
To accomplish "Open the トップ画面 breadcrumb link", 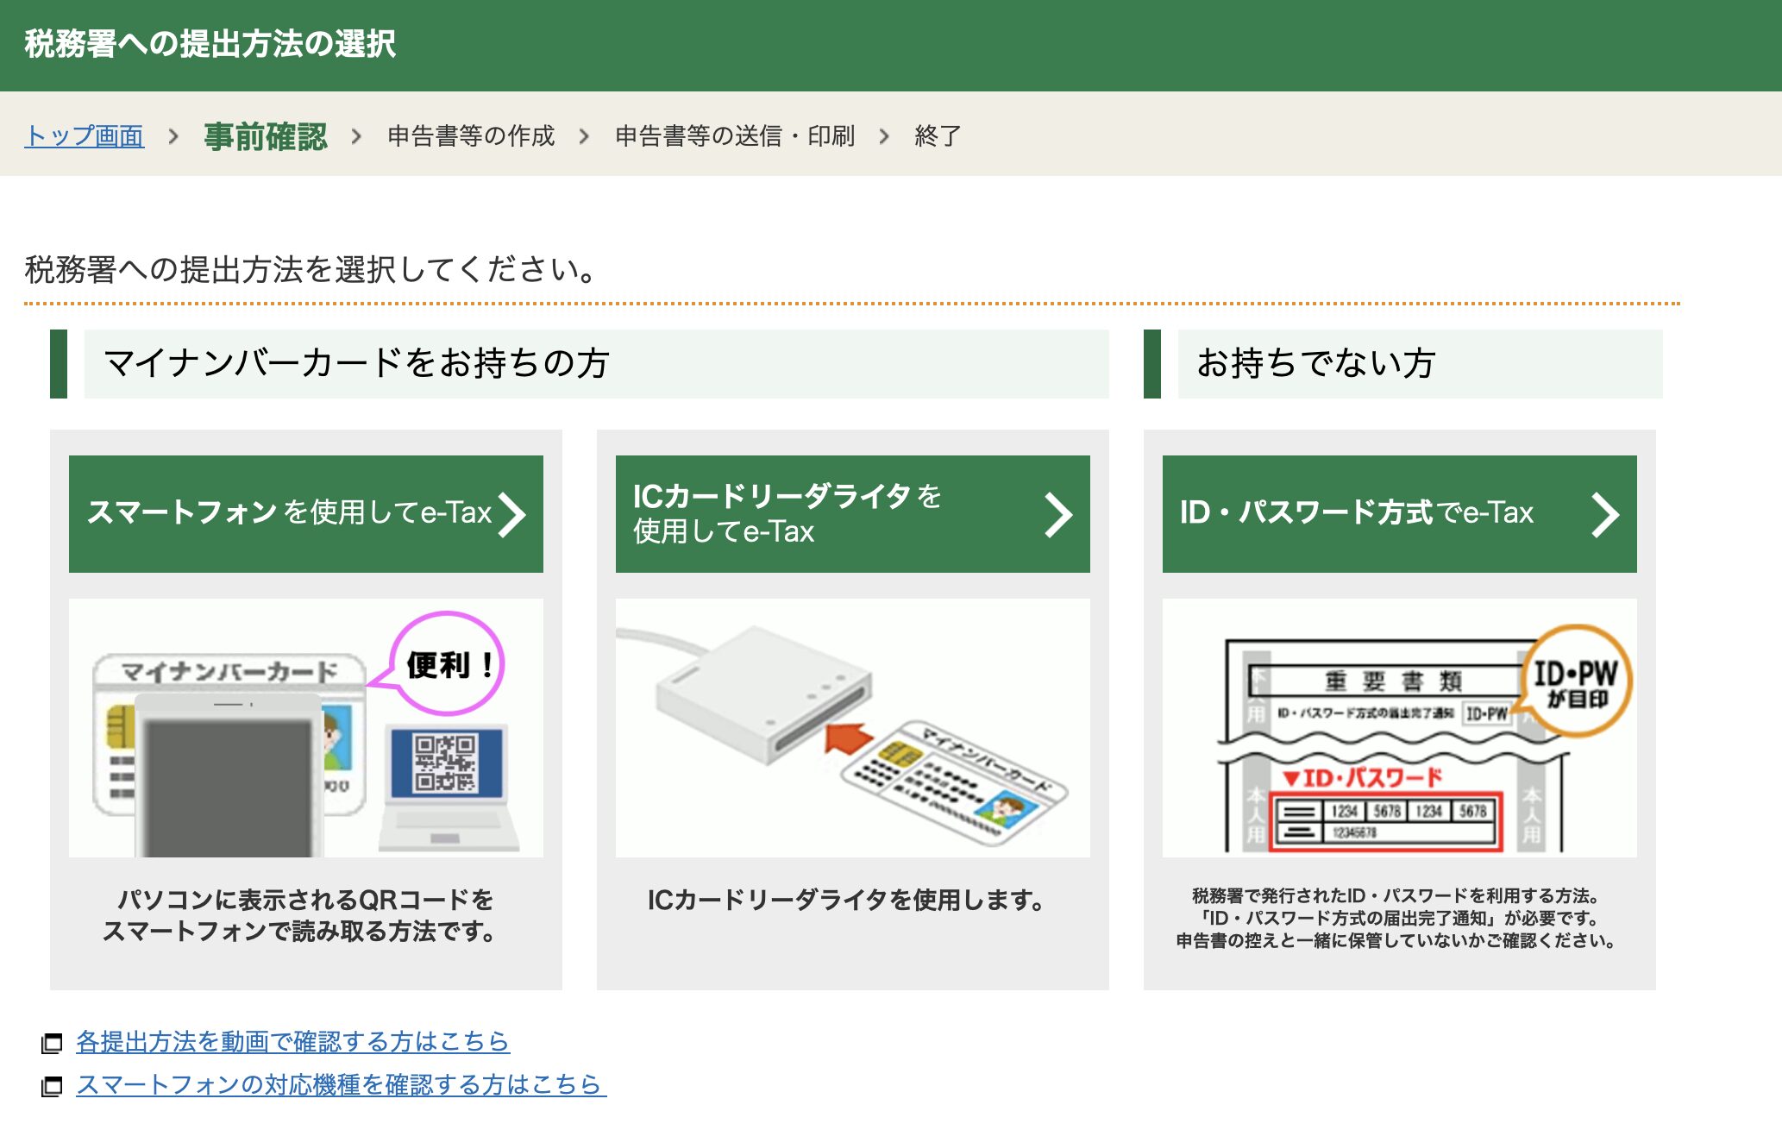I will pyautogui.click(x=84, y=136).
